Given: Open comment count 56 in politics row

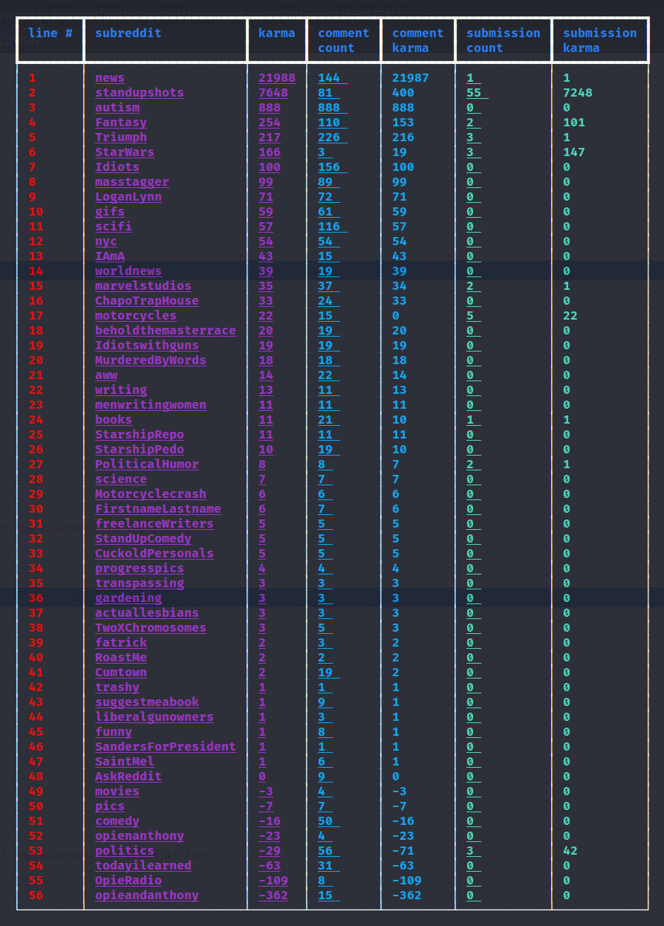Looking at the screenshot, I should (329, 851).
